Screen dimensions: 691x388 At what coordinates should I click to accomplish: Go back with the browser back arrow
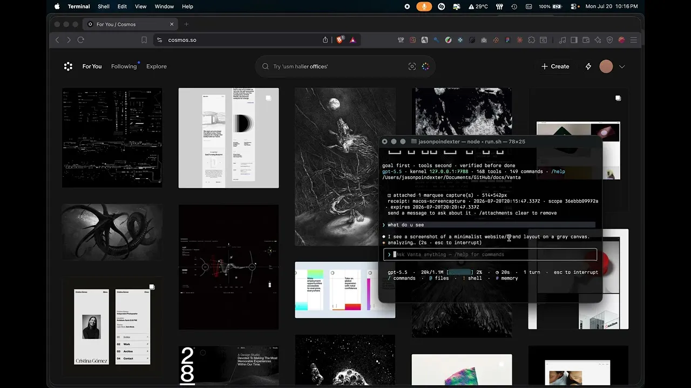pyautogui.click(x=57, y=40)
